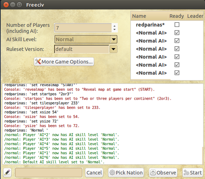Close the Freeciv window
This screenshot has width=205, height=179.
[x=6, y=5]
